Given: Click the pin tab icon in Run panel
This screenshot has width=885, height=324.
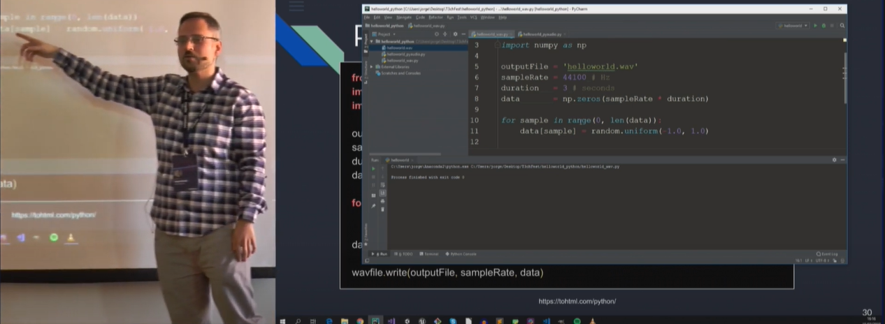Looking at the screenshot, I should pos(373,206).
